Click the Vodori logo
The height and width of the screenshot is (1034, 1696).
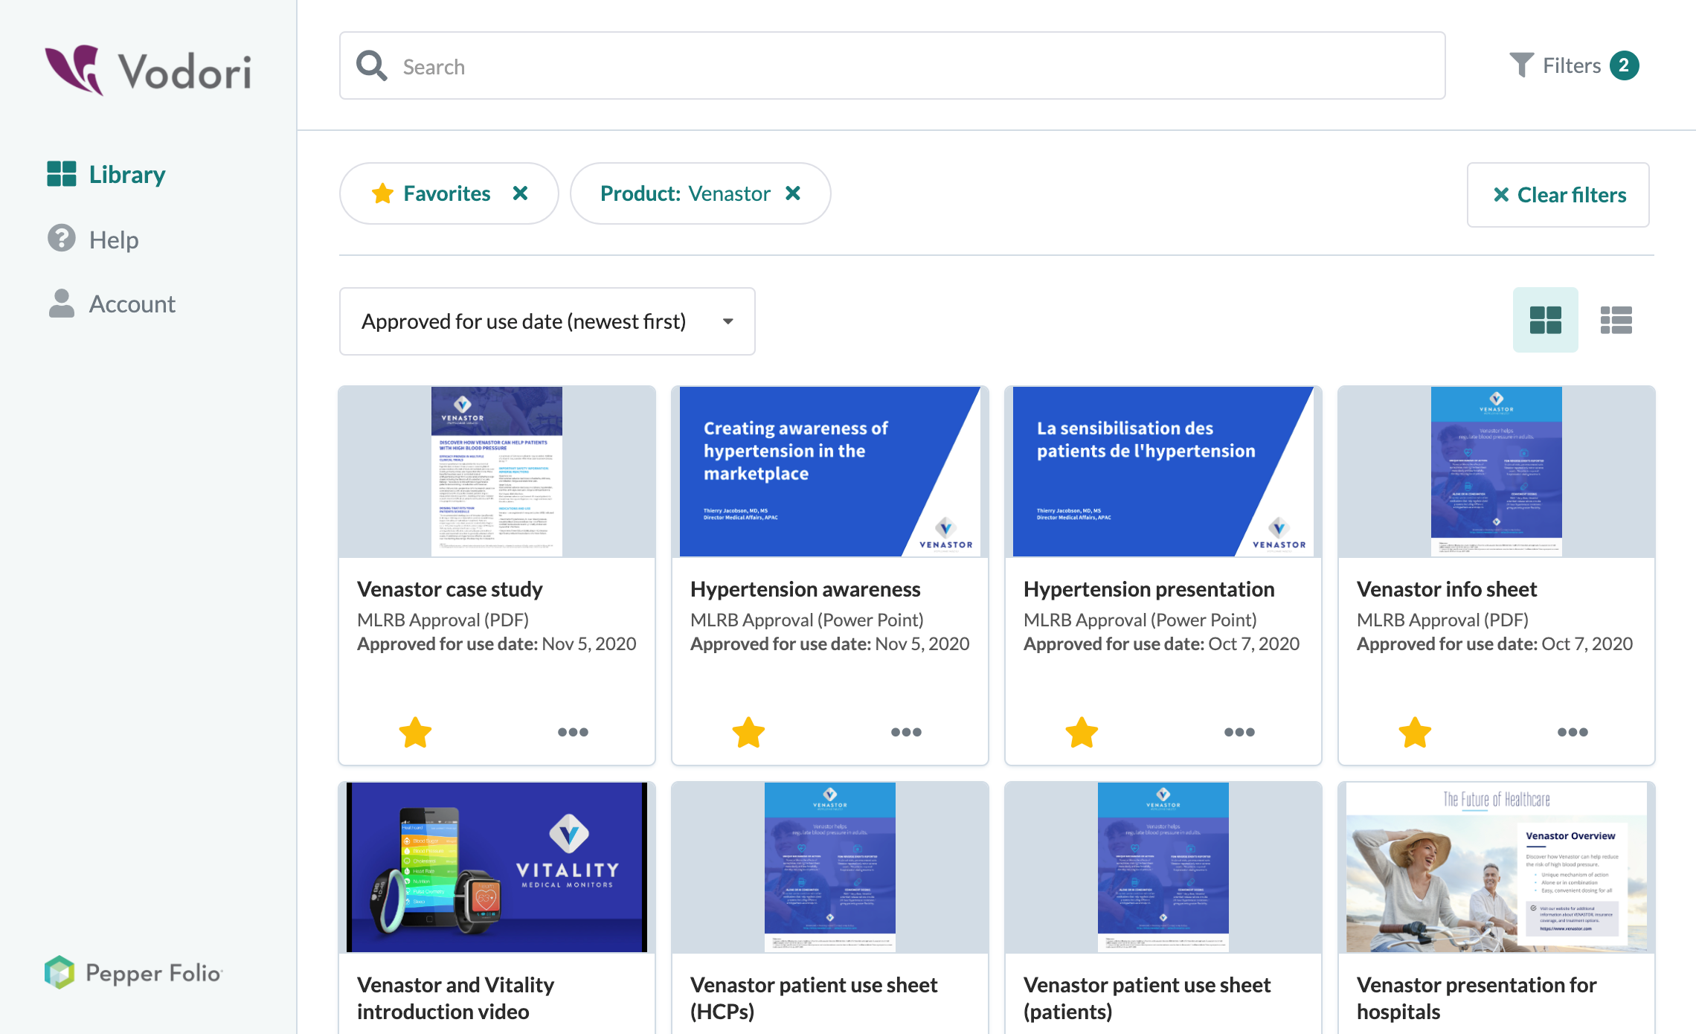click(148, 71)
